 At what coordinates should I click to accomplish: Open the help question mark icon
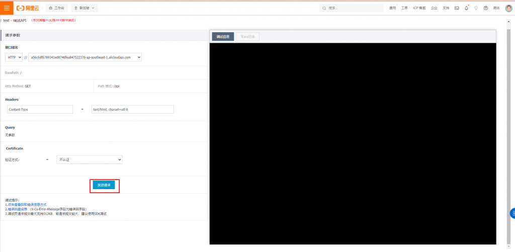[486, 8]
